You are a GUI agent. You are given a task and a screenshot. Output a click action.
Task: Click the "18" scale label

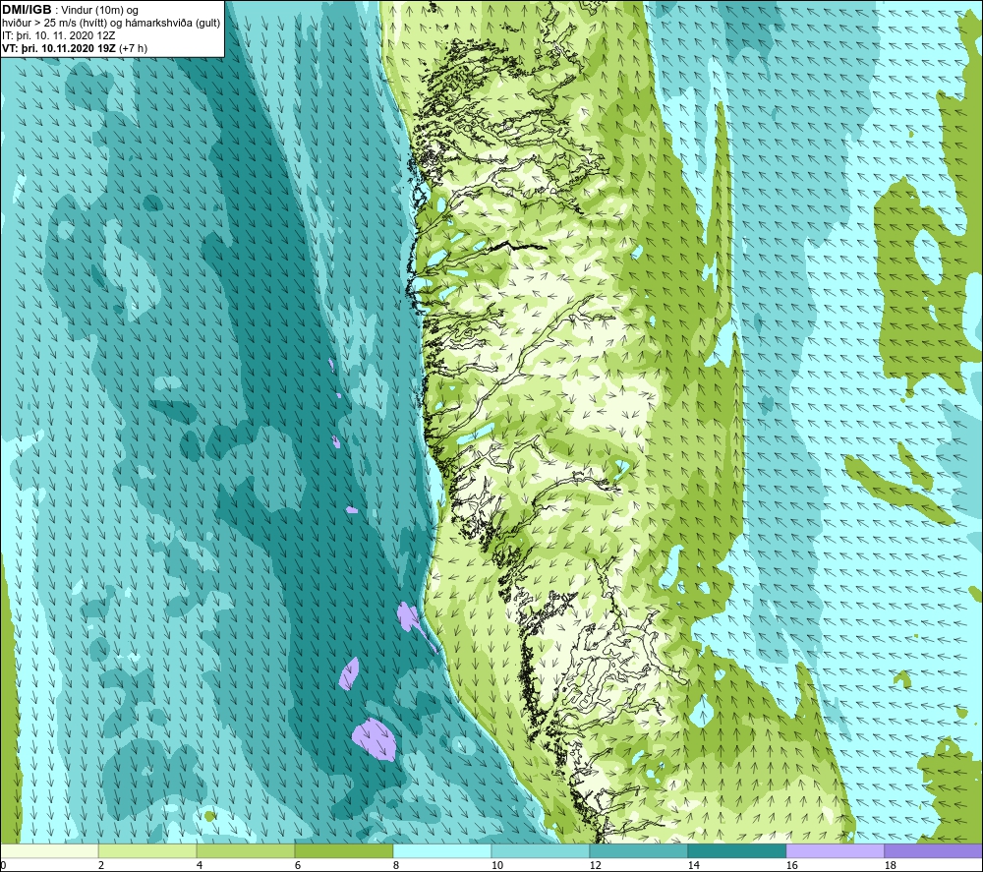890,865
